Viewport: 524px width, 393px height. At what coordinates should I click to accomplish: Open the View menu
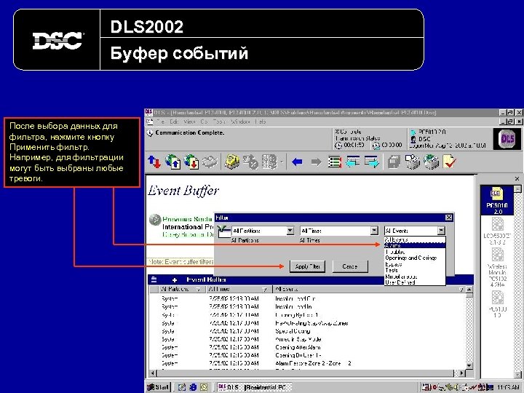189,122
